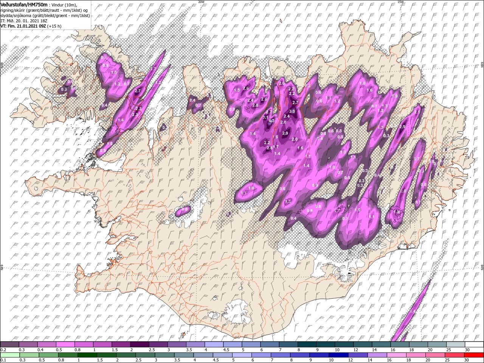Viewport: 484px width, 363px height.
Task: Click the 3.1 snowfall value on the map
Action: coord(265,118)
